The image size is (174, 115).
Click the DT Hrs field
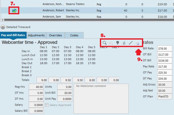[36, 99]
